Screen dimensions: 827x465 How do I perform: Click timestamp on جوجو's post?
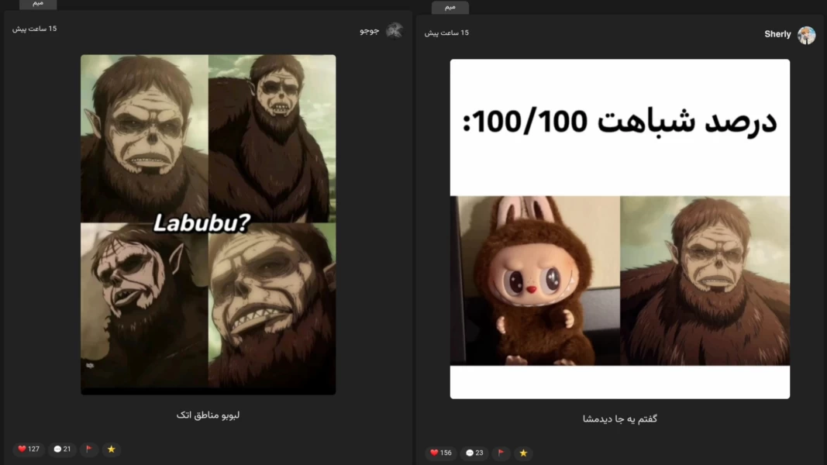pos(34,29)
